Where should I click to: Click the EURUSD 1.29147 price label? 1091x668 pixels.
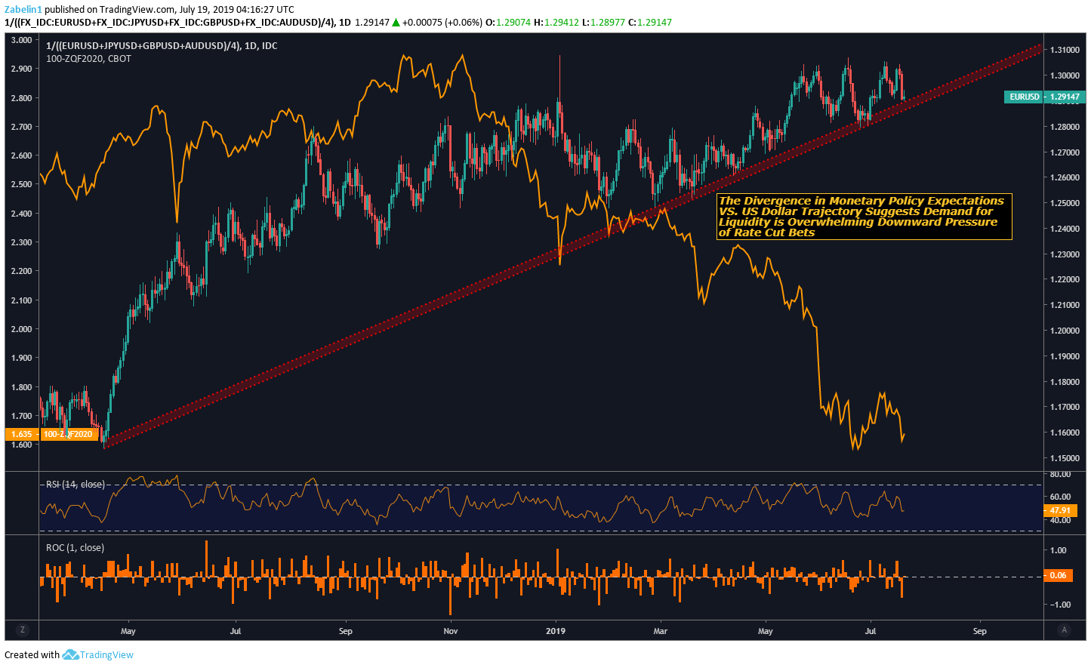pyautogui.click(x=1044, y=97)
